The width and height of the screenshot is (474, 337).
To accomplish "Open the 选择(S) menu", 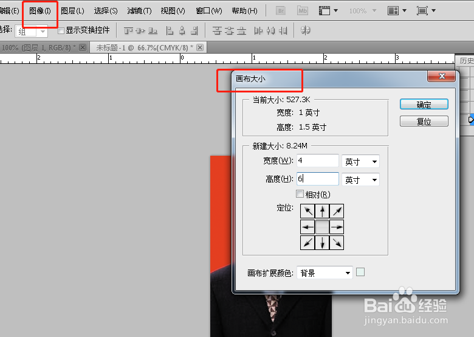I will coord(106,11).
